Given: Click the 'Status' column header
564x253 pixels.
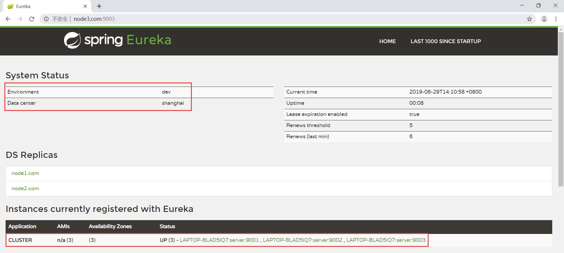Looking at the screenshot, I should [167, 226].
